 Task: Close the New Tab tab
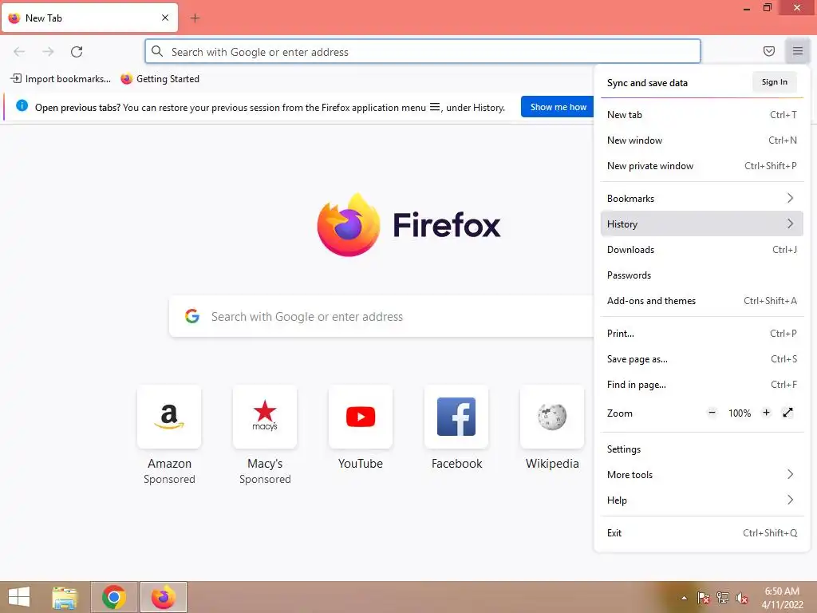[164, 18]
